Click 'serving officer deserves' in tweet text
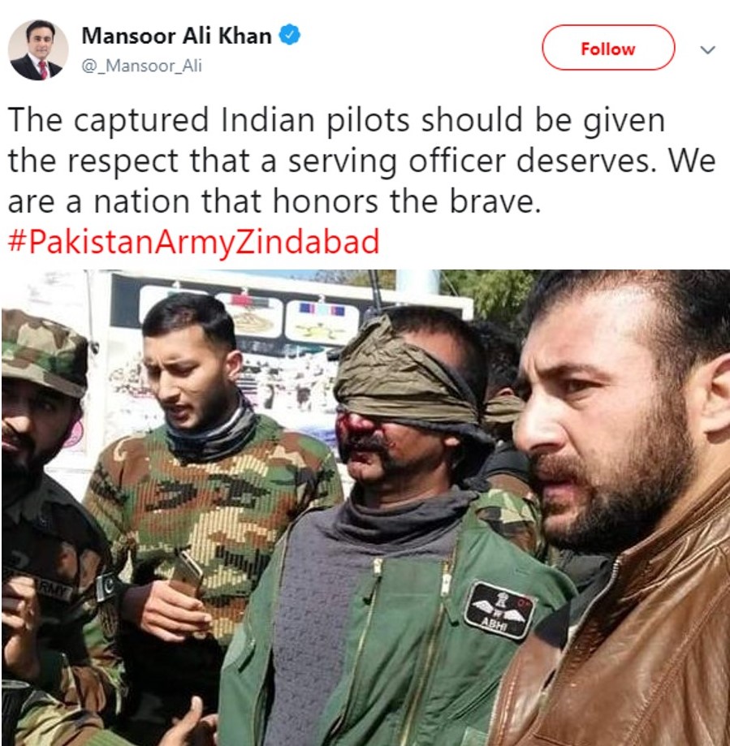 coord(469,162)
